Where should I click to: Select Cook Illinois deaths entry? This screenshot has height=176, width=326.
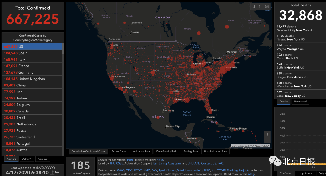tap(300, 56)
